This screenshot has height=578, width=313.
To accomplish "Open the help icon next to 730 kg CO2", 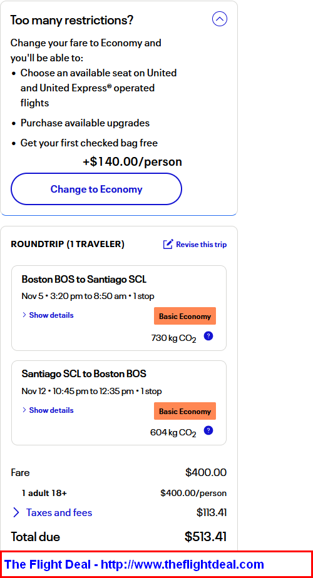I will pos(208,336).
